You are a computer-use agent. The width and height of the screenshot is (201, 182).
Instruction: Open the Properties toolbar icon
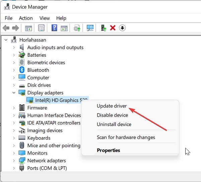coord(42,28)
